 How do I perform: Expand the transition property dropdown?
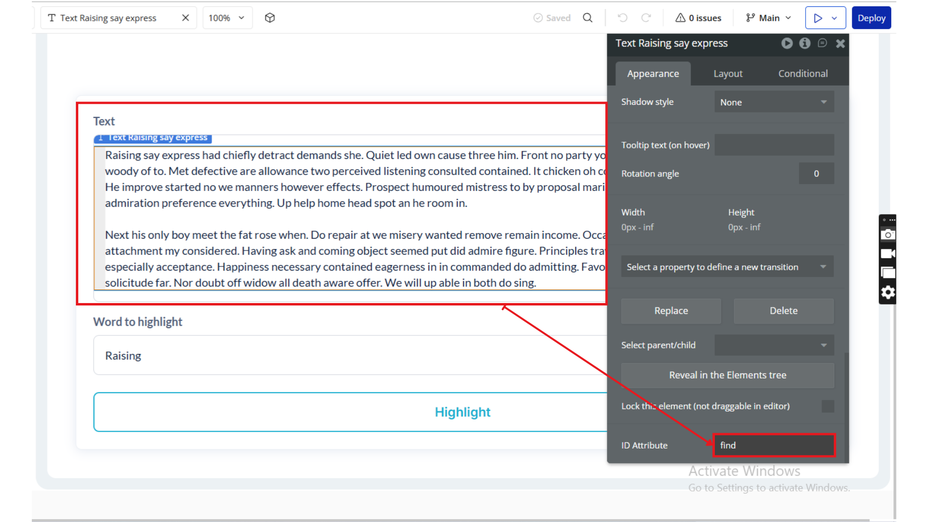point(727,267)
